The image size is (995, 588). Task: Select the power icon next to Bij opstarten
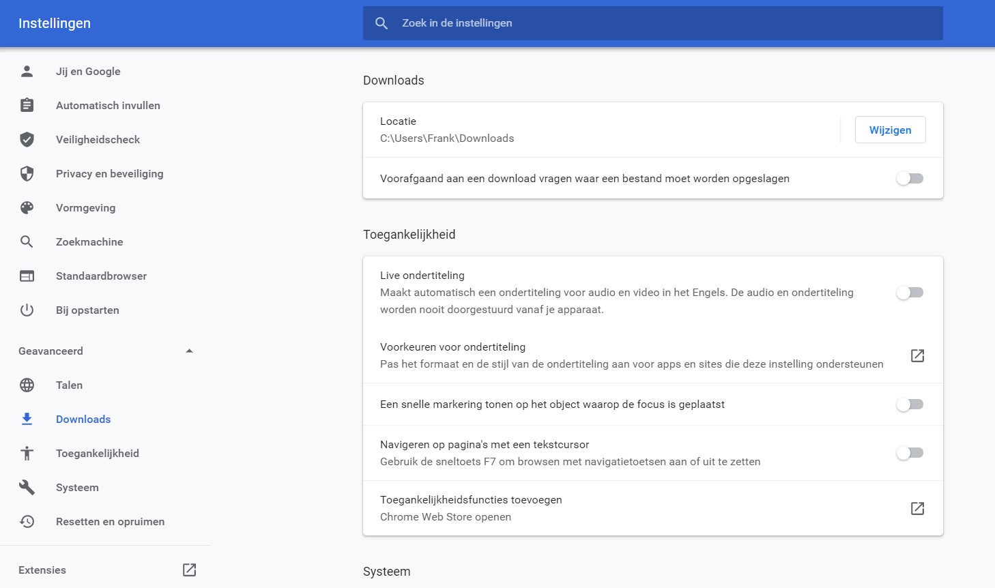[x=27, y=310]
